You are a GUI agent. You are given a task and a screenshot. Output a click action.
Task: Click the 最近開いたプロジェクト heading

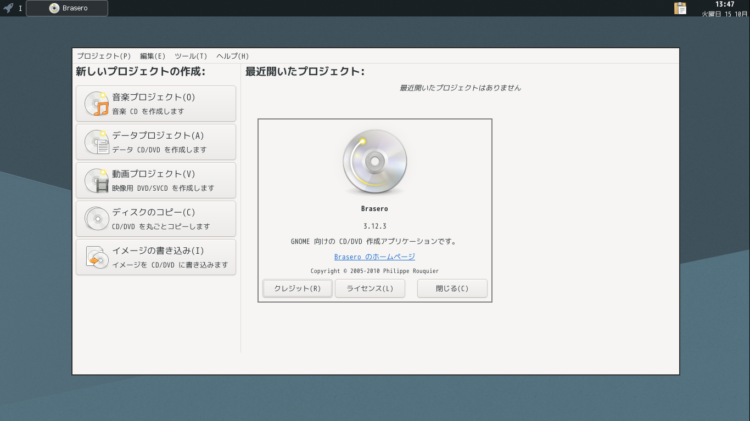[x=305, y=71]
